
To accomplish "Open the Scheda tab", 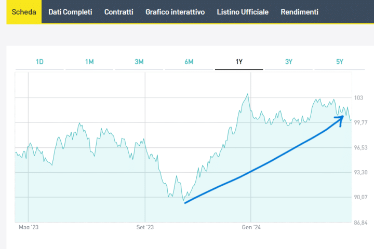I will coord(24,12).
